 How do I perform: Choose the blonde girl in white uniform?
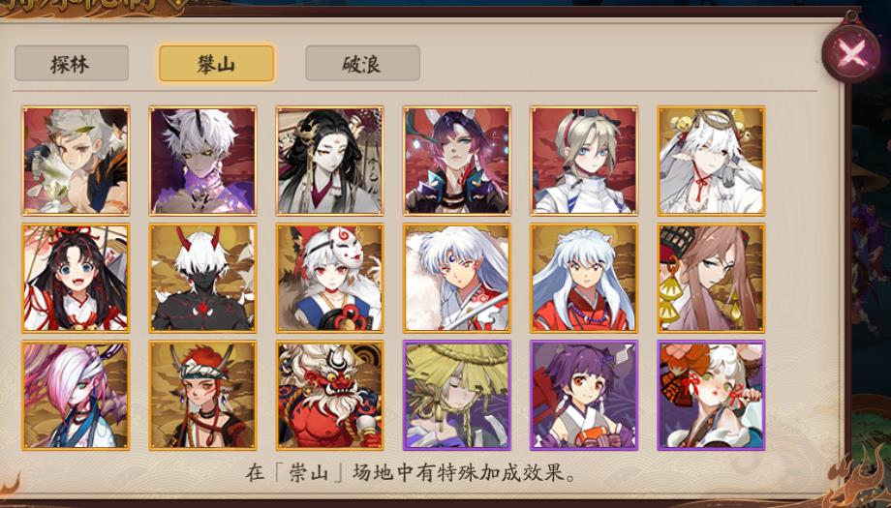(584, 161)
